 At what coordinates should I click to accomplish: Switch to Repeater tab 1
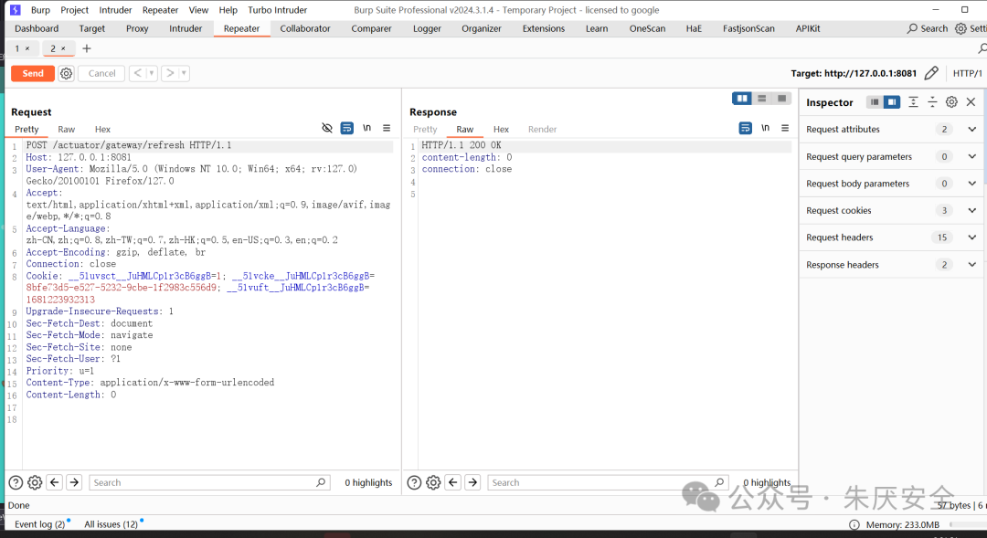pos(17,48)
